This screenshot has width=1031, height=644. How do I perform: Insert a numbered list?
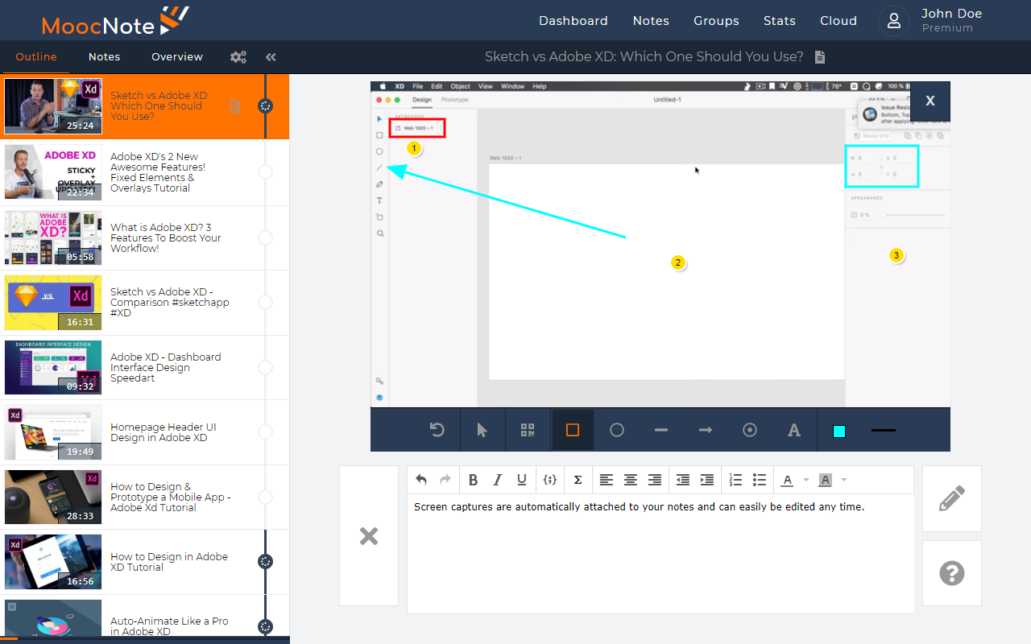pyautogui.click(x=735, y=480)
